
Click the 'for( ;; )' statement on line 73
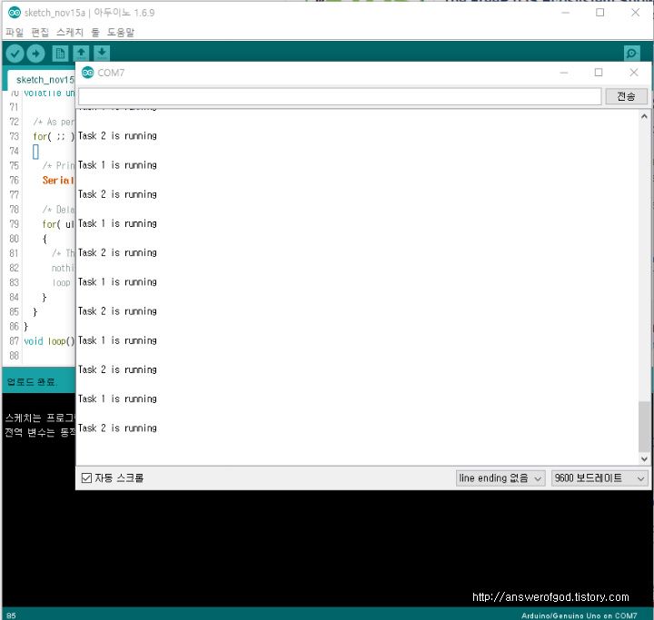[x=54, y=136]
